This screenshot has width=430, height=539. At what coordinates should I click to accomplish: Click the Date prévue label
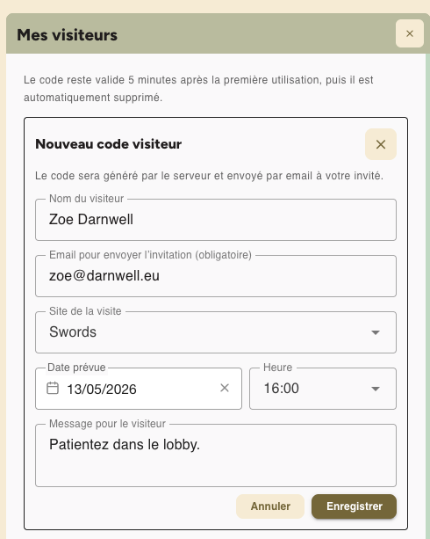tap(76, 368)
